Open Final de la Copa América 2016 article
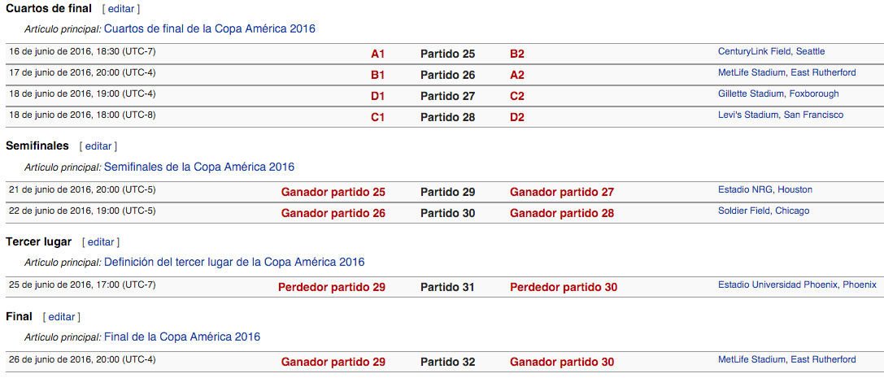This screenshot has width=884, height=378. [x=181, y=337]
